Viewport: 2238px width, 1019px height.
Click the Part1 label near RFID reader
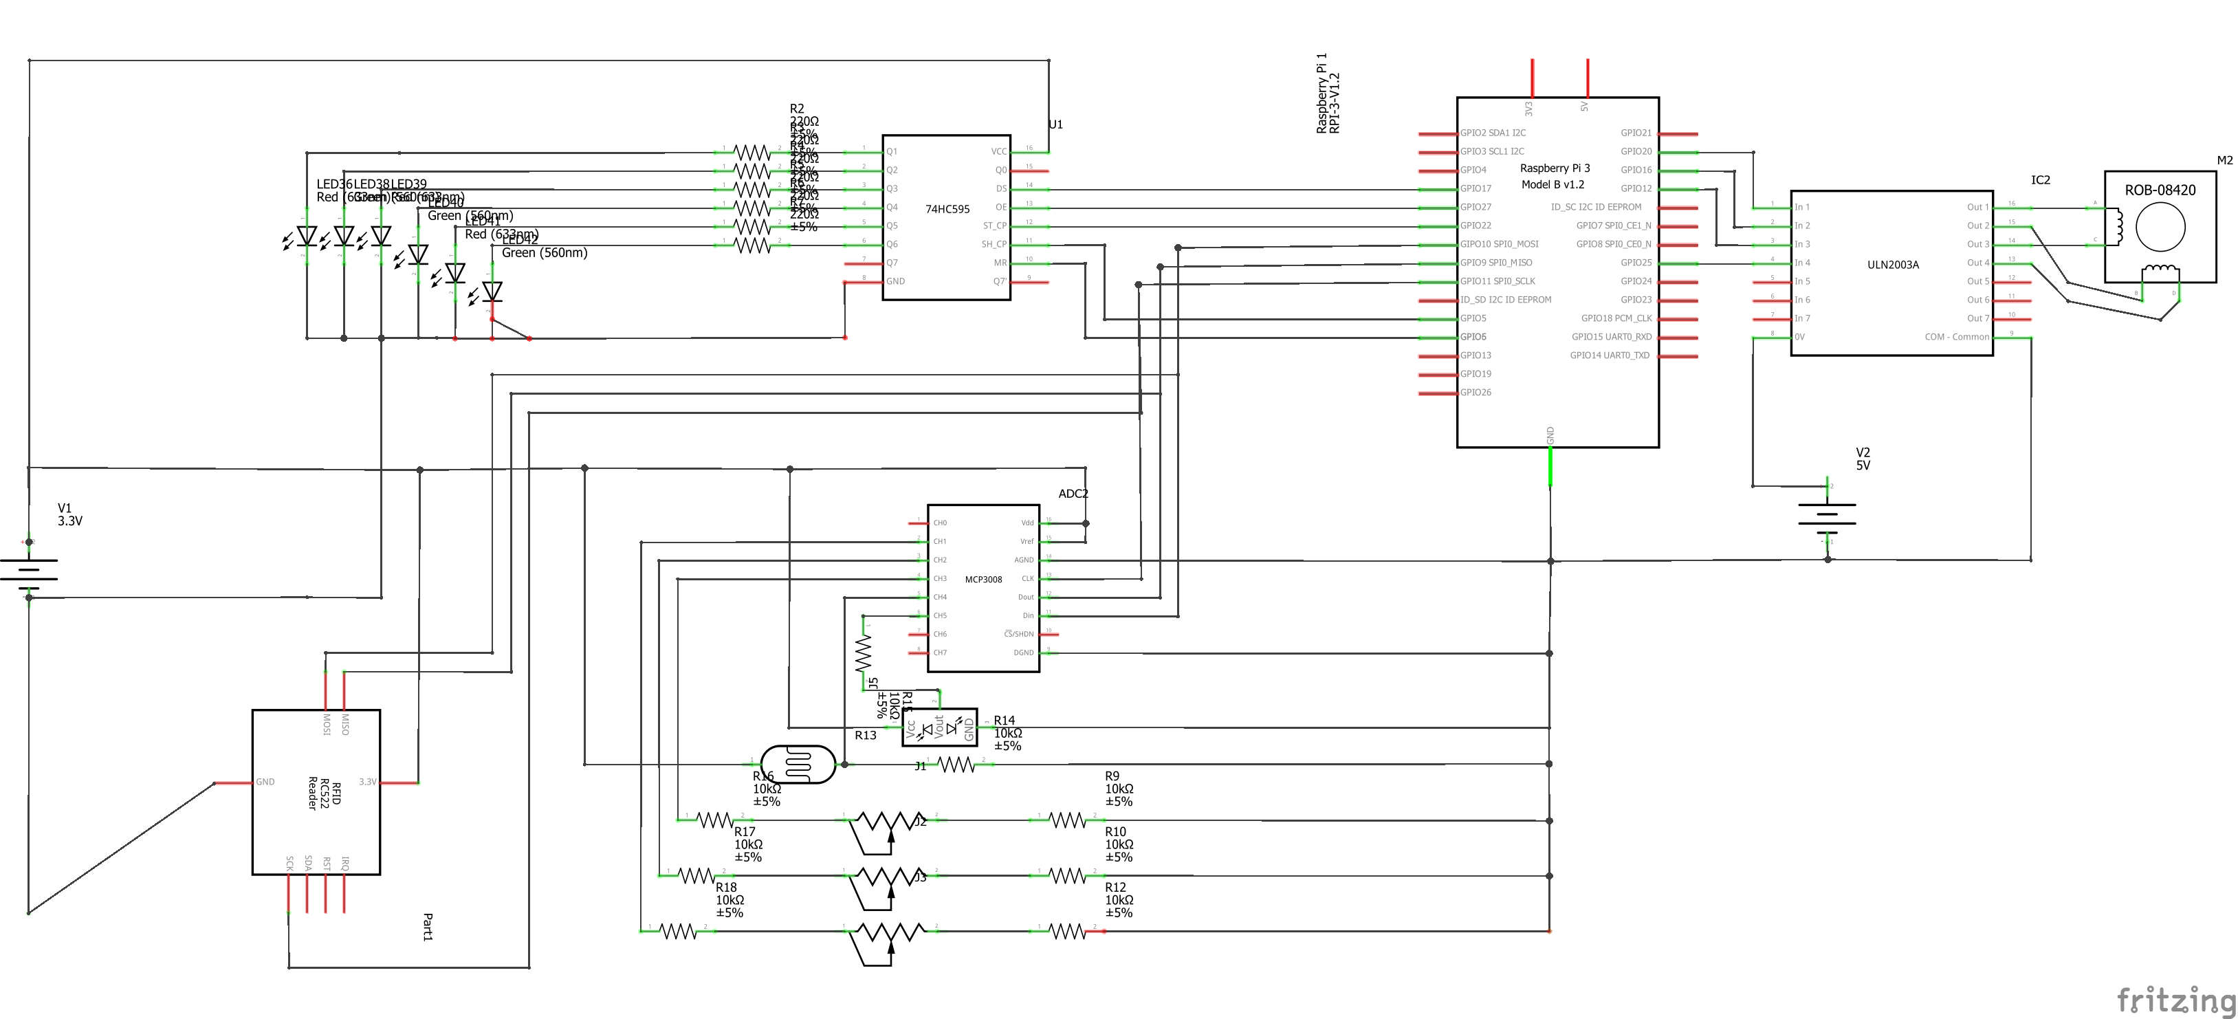(x=428, y=927)
